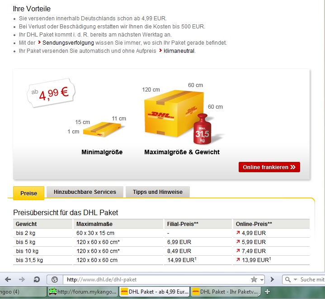Click the 'Preisübersicht für das DHL Paket' heading
Image resolution: width=325 pixels, height=299 pixels.
[66, 212]
